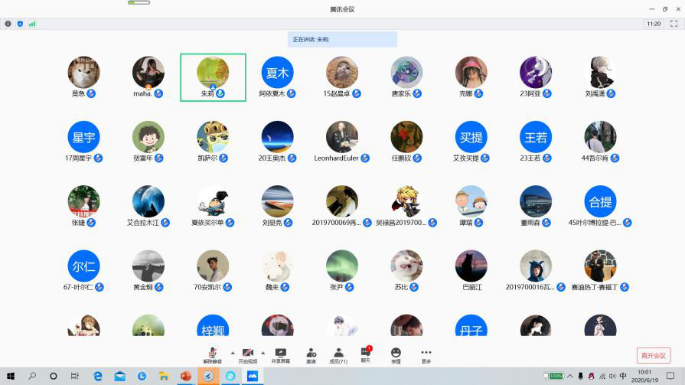This screenshot has width=685, height=385.
Task: Open the 成员(71) participants list
Action: coord(338,354)
